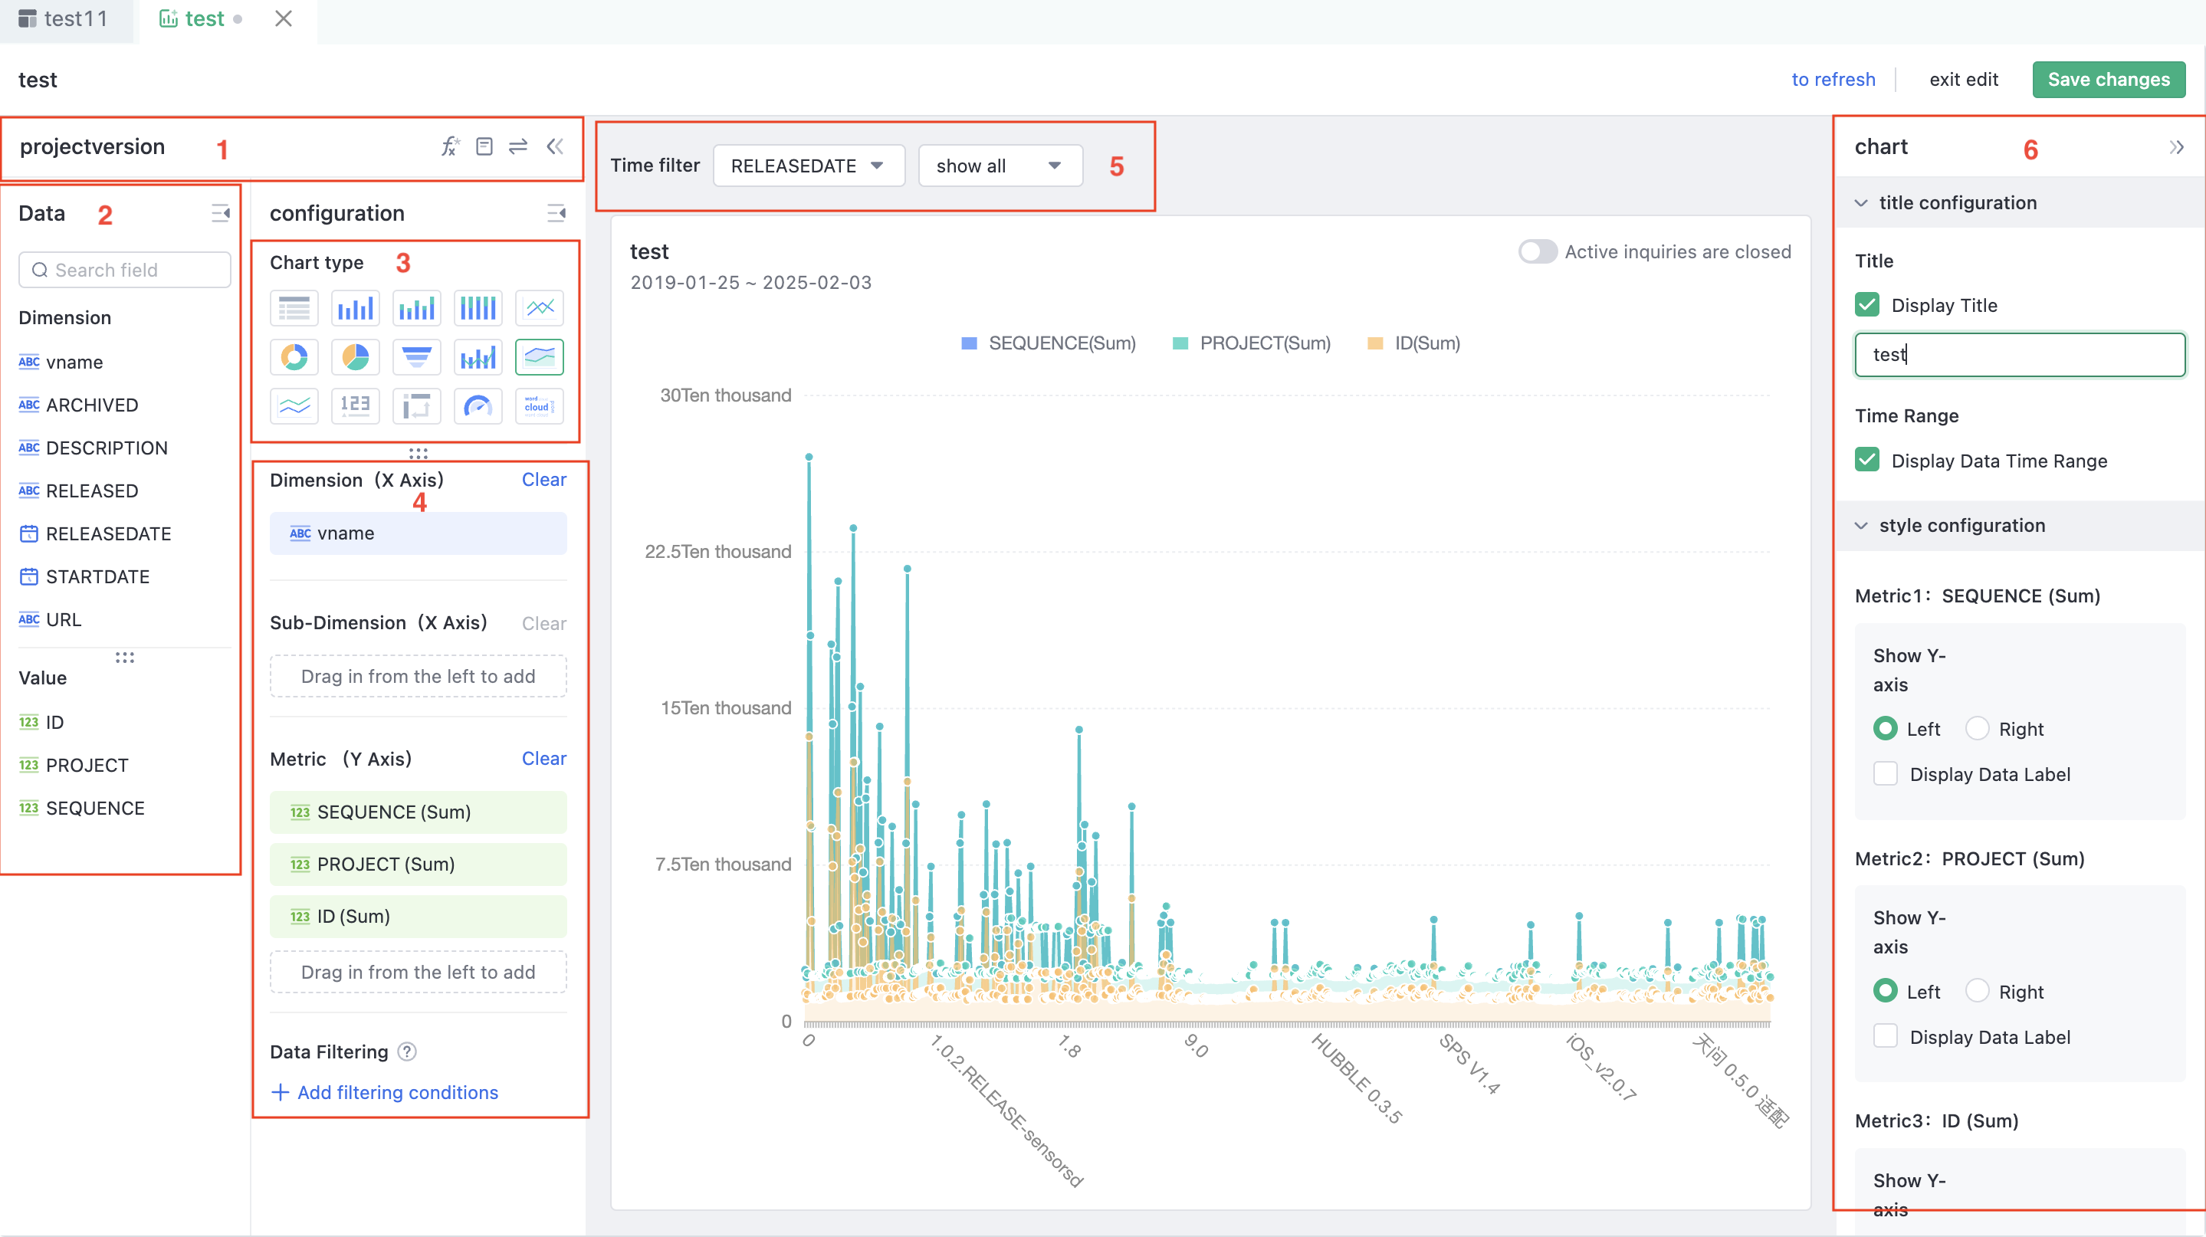Pick the table chart type
Screen dimensions: 2206x1237
click(x=294, y=307)
